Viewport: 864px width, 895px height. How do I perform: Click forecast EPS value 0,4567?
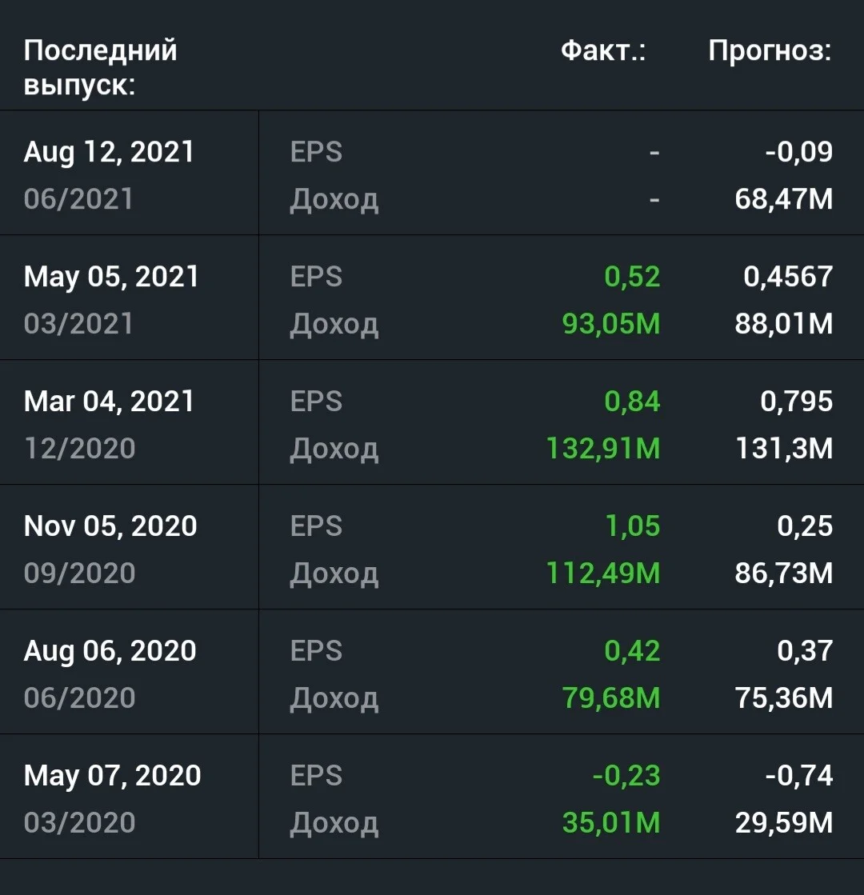(x=788, y=277)
